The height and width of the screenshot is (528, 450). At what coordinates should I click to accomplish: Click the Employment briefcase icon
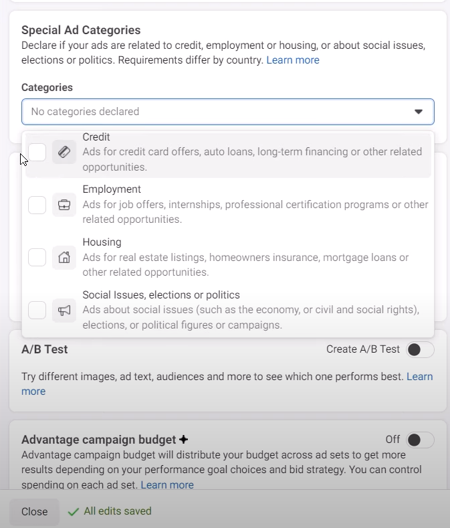click(64, 205)
